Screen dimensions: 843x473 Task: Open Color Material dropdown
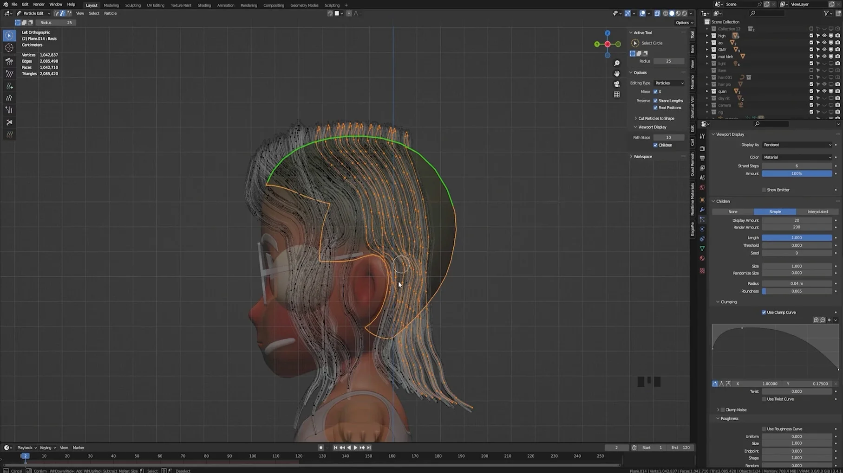pyautogui.click(x=797, y=157)
